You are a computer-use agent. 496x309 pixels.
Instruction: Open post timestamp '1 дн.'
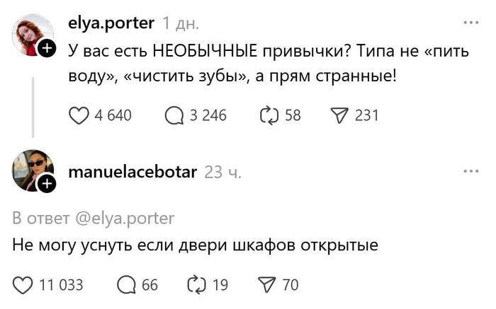click(181, 24)
